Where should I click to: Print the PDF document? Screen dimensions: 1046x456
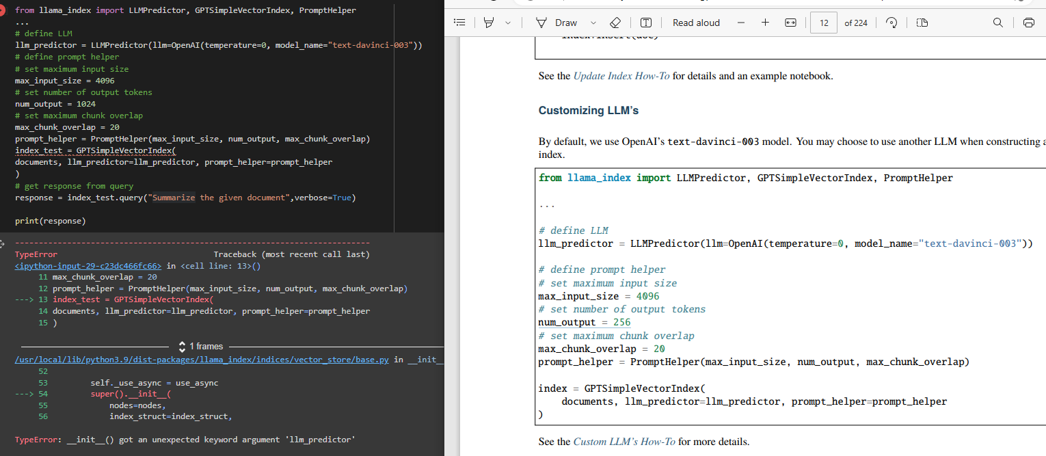tap(1028, 22)
